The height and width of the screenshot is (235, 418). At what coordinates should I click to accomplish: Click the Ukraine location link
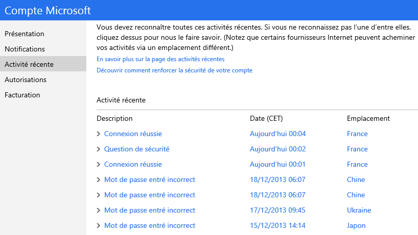coord(359,211)
